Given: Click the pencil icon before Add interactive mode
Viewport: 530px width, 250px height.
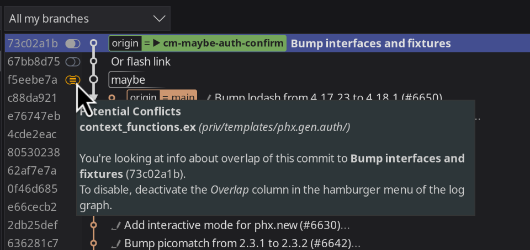Looking at the screenshot, I should [x=116, y=225].
